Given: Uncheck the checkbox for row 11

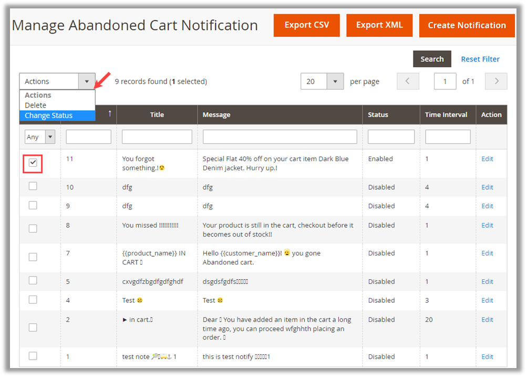Looking at the screenshot, I should [33, 164].
